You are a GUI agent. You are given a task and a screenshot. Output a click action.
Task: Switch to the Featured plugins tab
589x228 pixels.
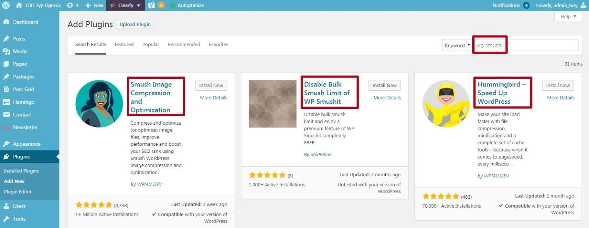click(124, 44)
